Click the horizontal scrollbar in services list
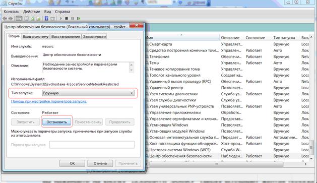 pos(216,164)
